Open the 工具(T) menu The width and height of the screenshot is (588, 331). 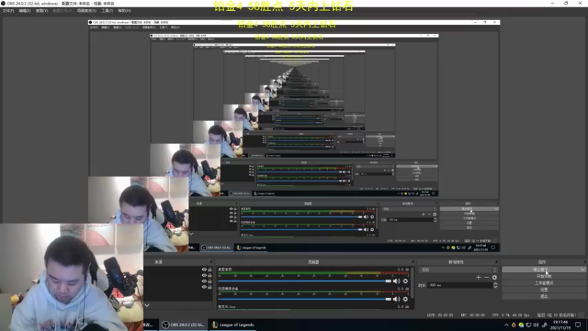(107, 10)
